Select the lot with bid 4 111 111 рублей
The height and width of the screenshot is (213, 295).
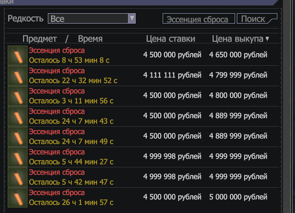coord(143,76)
